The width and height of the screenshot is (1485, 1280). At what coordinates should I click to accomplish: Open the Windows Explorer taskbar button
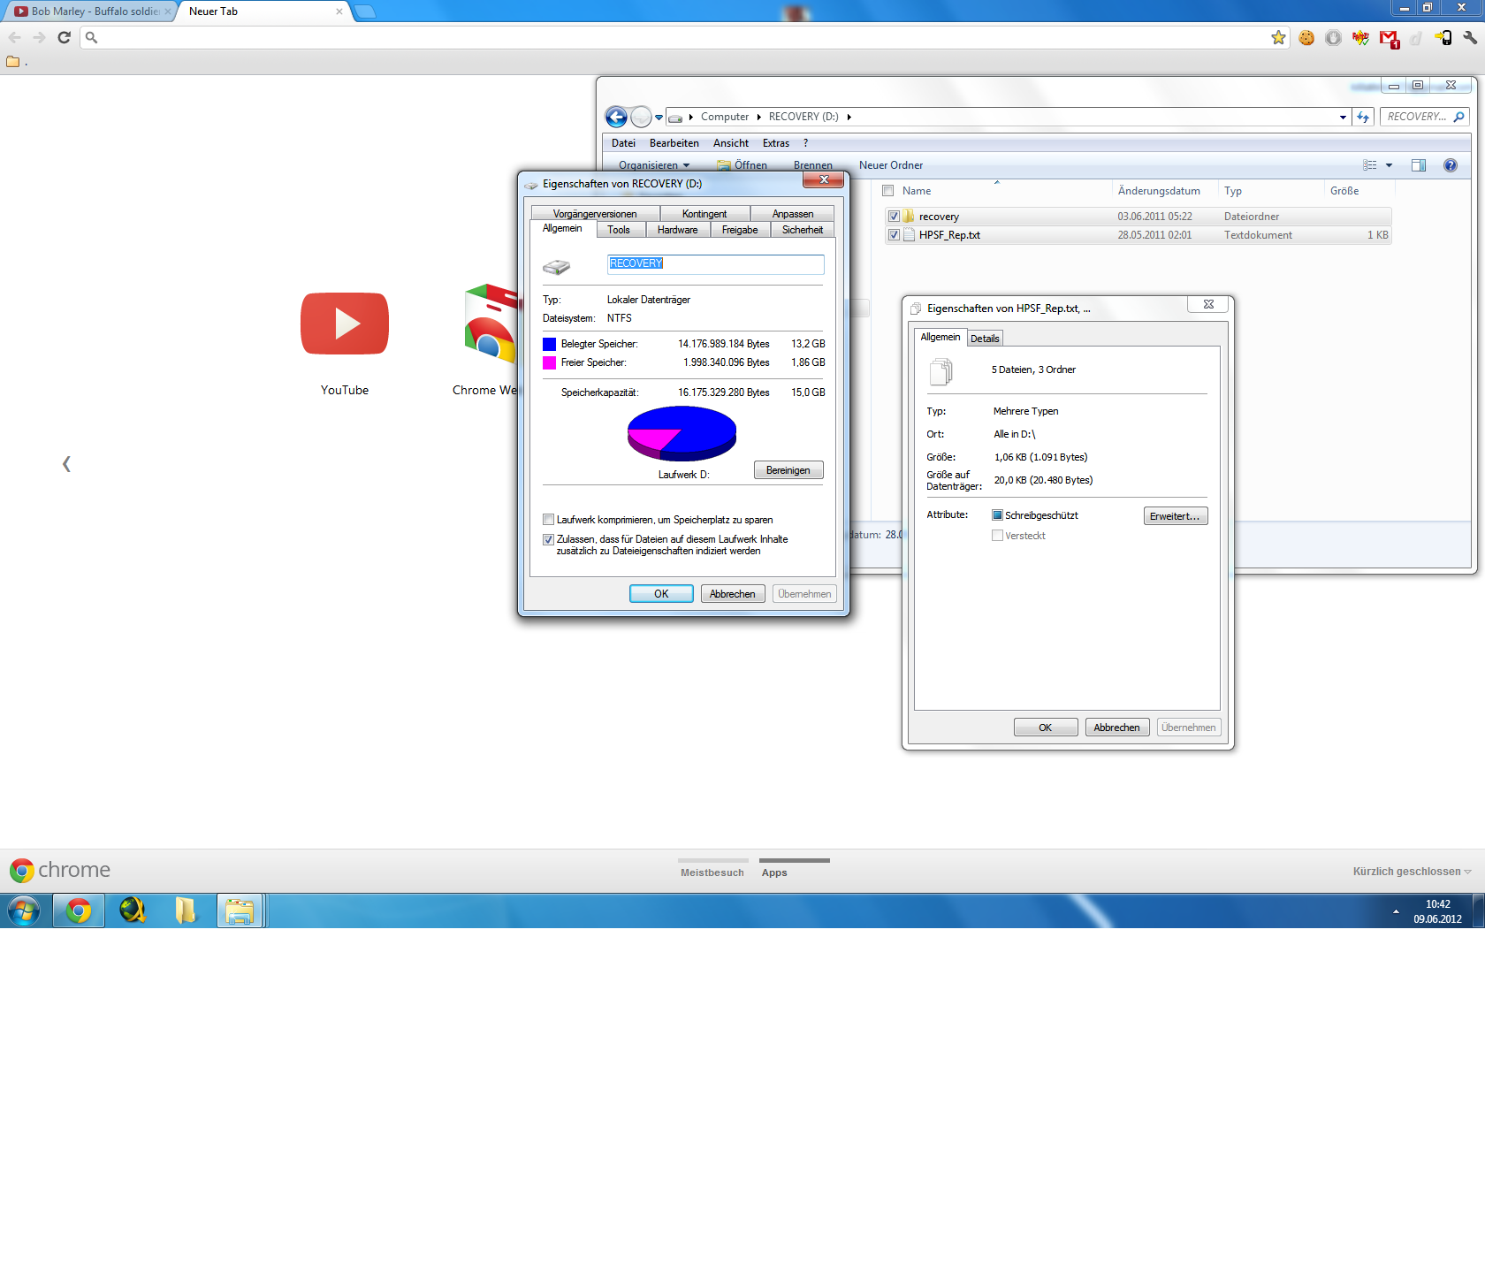240,910
